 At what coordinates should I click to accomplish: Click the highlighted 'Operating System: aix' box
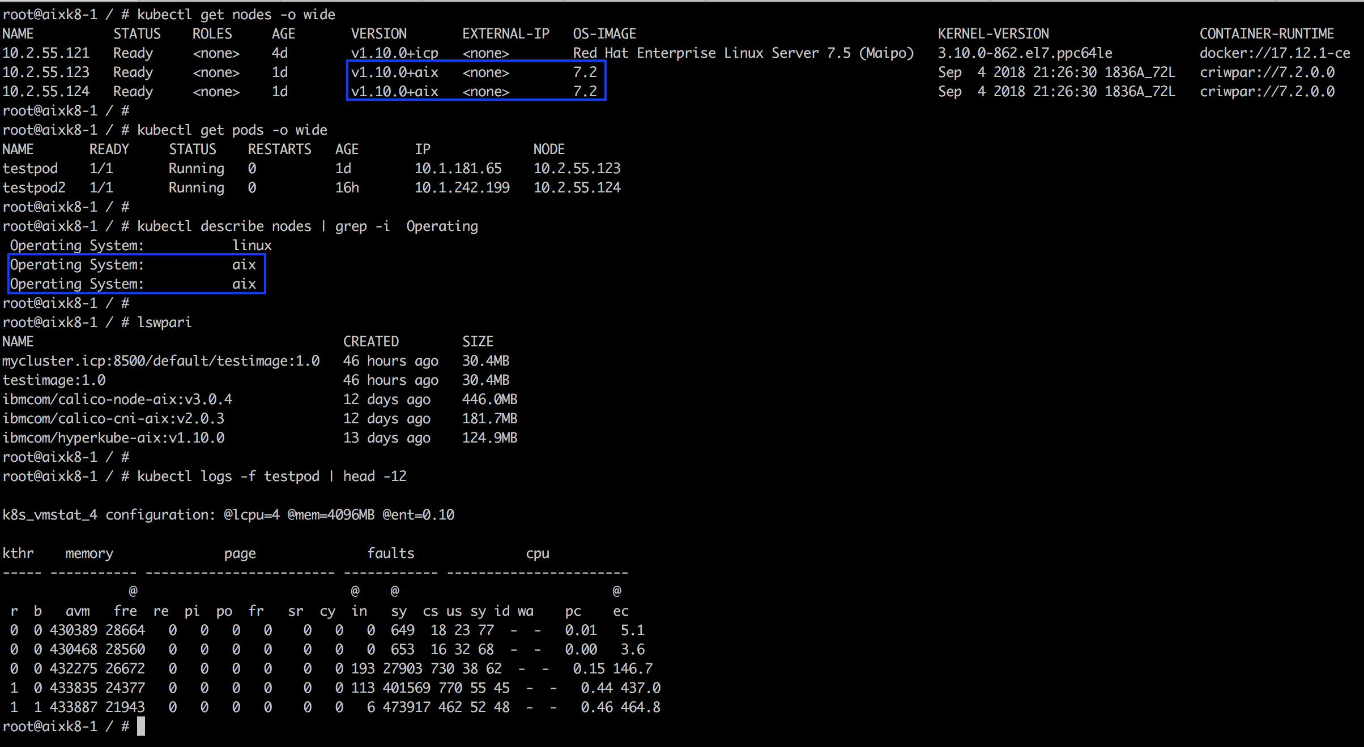click(x=137, y=274)
